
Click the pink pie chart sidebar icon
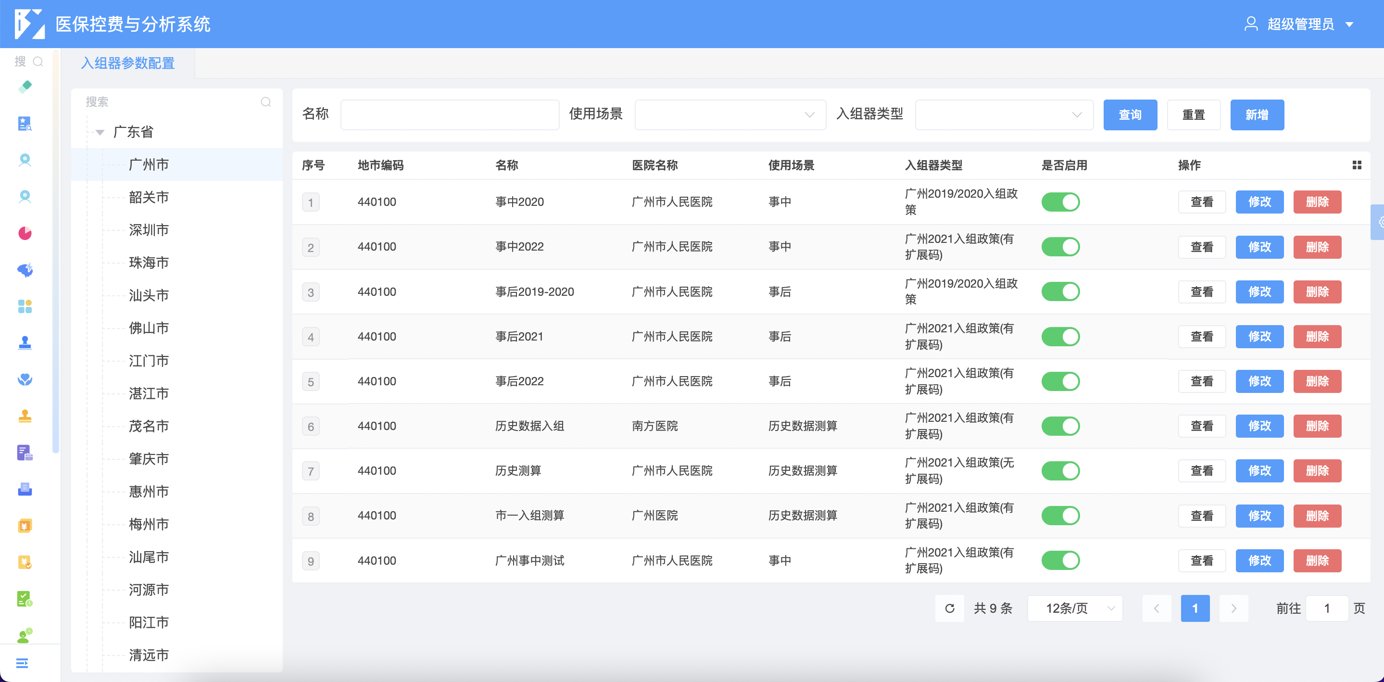[x=25, y=233]
